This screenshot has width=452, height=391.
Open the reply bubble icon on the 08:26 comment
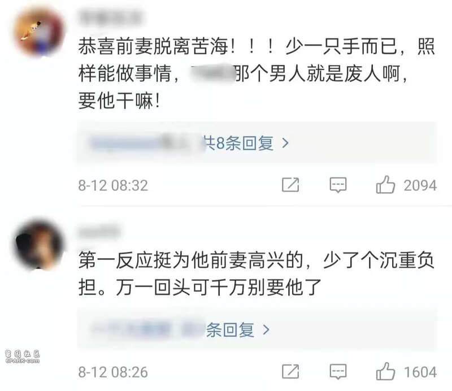coord(338,372)
